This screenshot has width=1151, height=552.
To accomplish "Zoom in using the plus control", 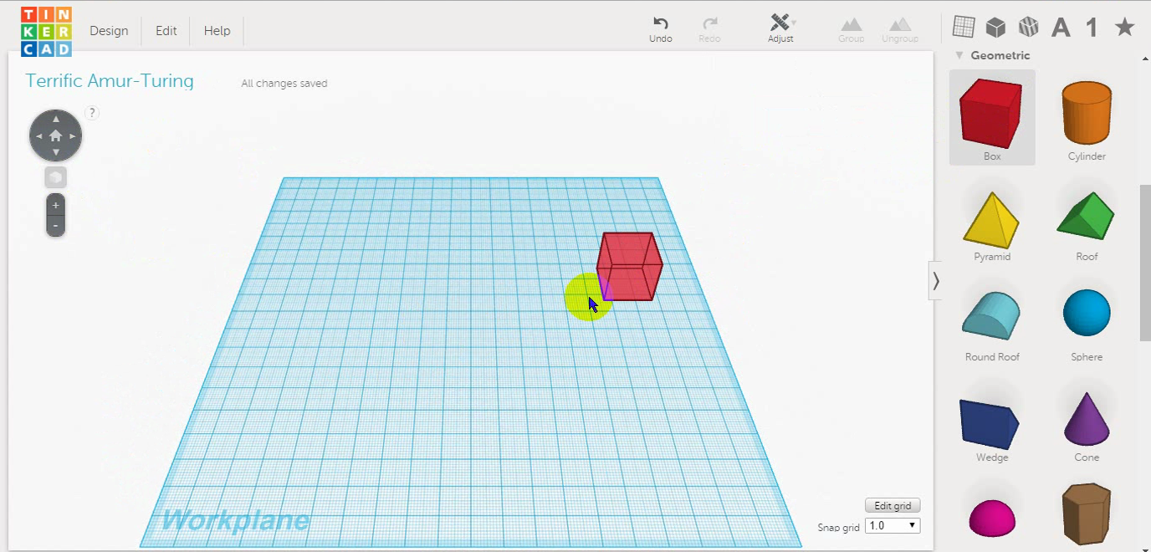I will coord(55,203).
